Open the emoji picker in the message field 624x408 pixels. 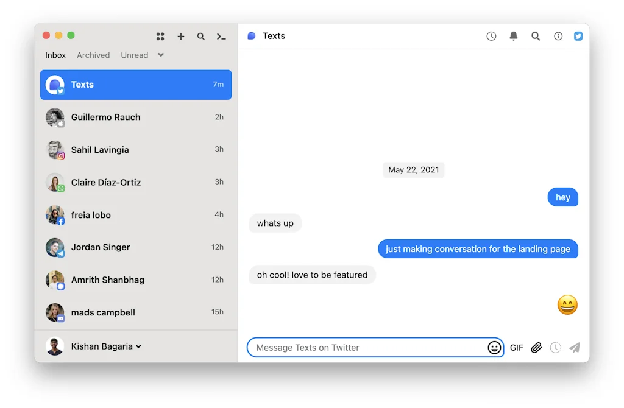[494, 347]
